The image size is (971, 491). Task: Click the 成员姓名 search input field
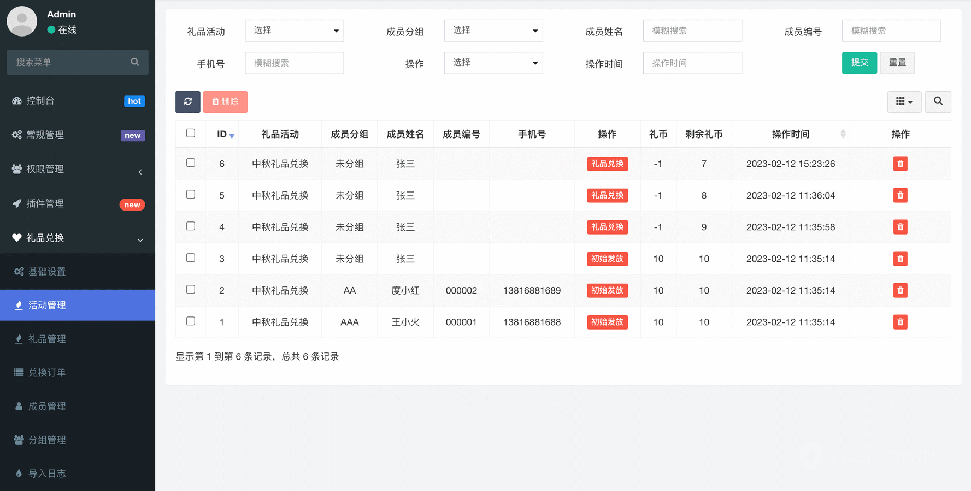point(692,31)
